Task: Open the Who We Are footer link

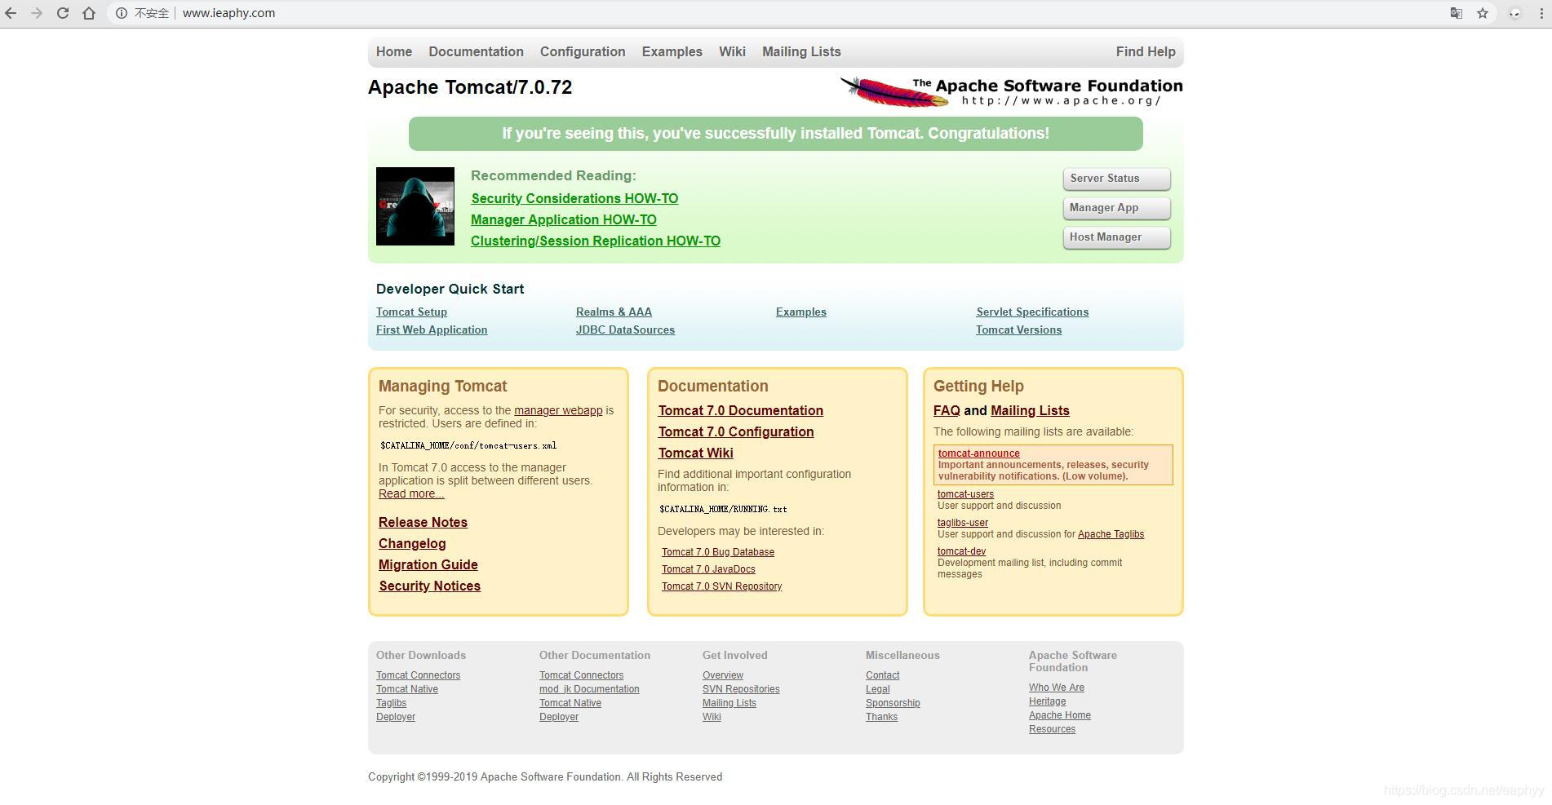Action: tap(1057, 688)
